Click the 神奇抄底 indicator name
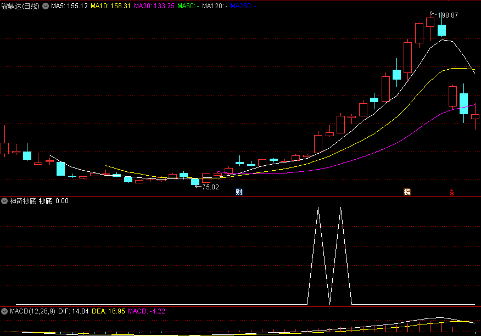481x336 pixels. click(x=23, y=201)
